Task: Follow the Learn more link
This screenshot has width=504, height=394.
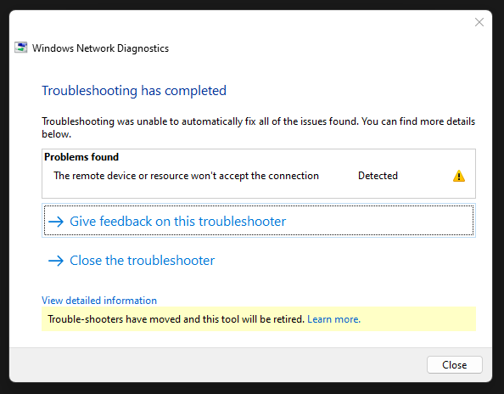Action: (x=333, y=319)
